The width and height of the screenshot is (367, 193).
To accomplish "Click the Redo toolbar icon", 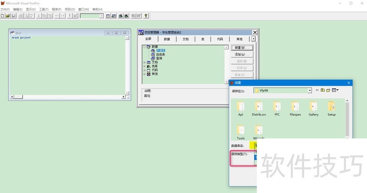I will [x=62, y=16].
